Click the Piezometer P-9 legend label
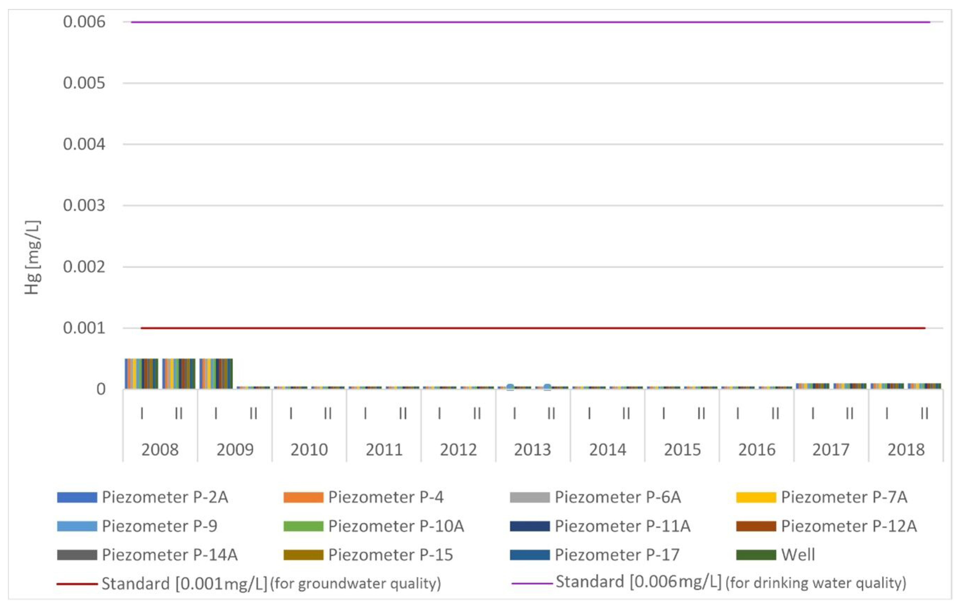This screenshot has width=959, height=607. point(159,526)
